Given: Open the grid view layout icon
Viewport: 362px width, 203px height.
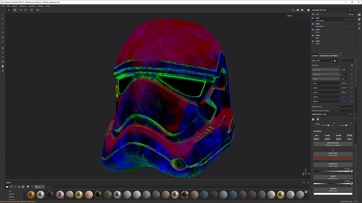Looking at the screenshot, I should 15,10.
